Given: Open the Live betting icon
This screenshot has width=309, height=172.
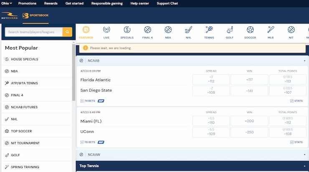Looking at the screenshot, I should tap(106, 30).
